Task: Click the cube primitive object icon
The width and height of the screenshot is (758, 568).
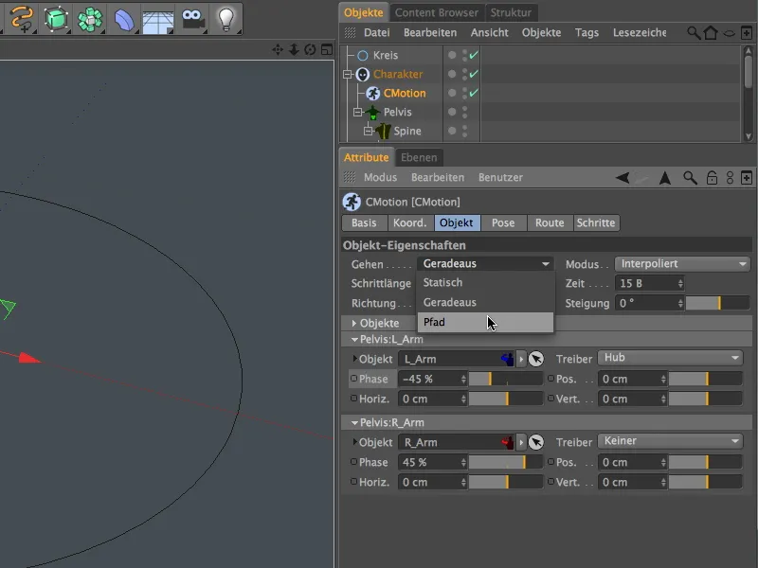Action: click(56, 19)
